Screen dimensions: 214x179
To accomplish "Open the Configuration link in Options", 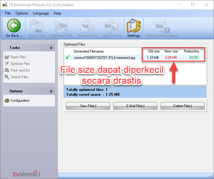I will pyautogui.click(x=20, y=101).
